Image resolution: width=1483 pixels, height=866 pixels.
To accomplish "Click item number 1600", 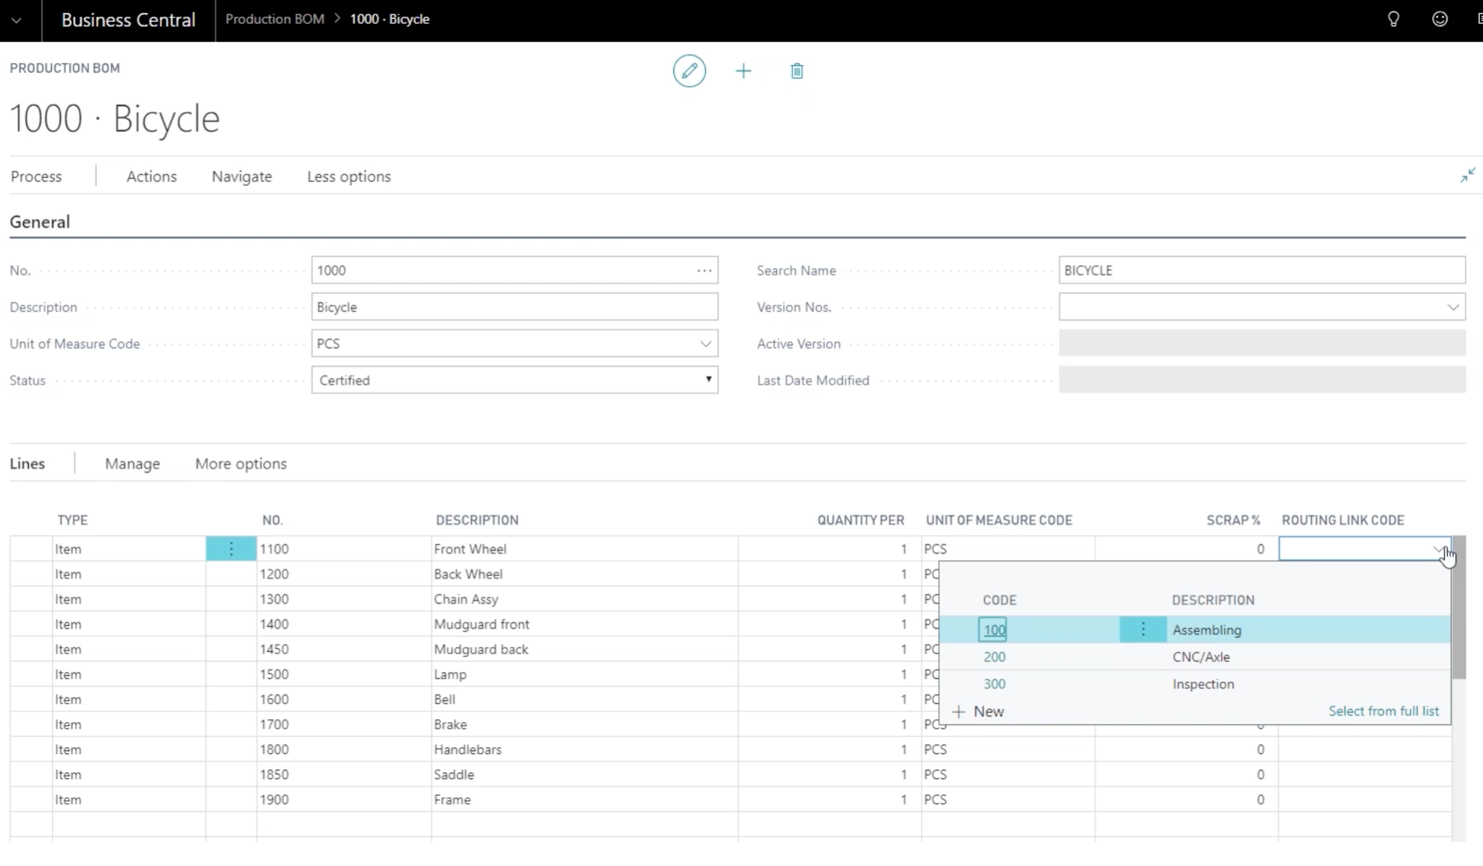I will pos(274,699).
